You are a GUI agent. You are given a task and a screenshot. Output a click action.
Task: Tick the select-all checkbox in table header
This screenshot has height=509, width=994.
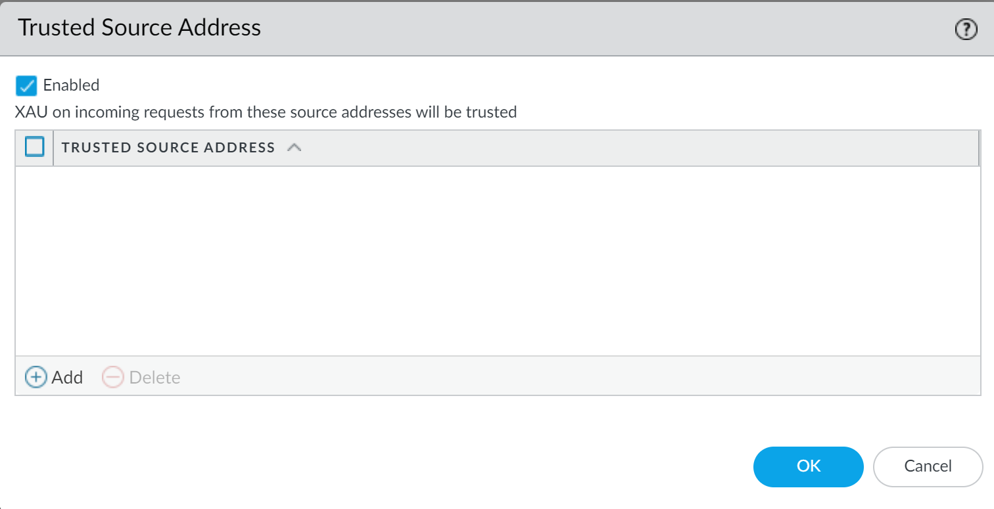tap(34, 147)
